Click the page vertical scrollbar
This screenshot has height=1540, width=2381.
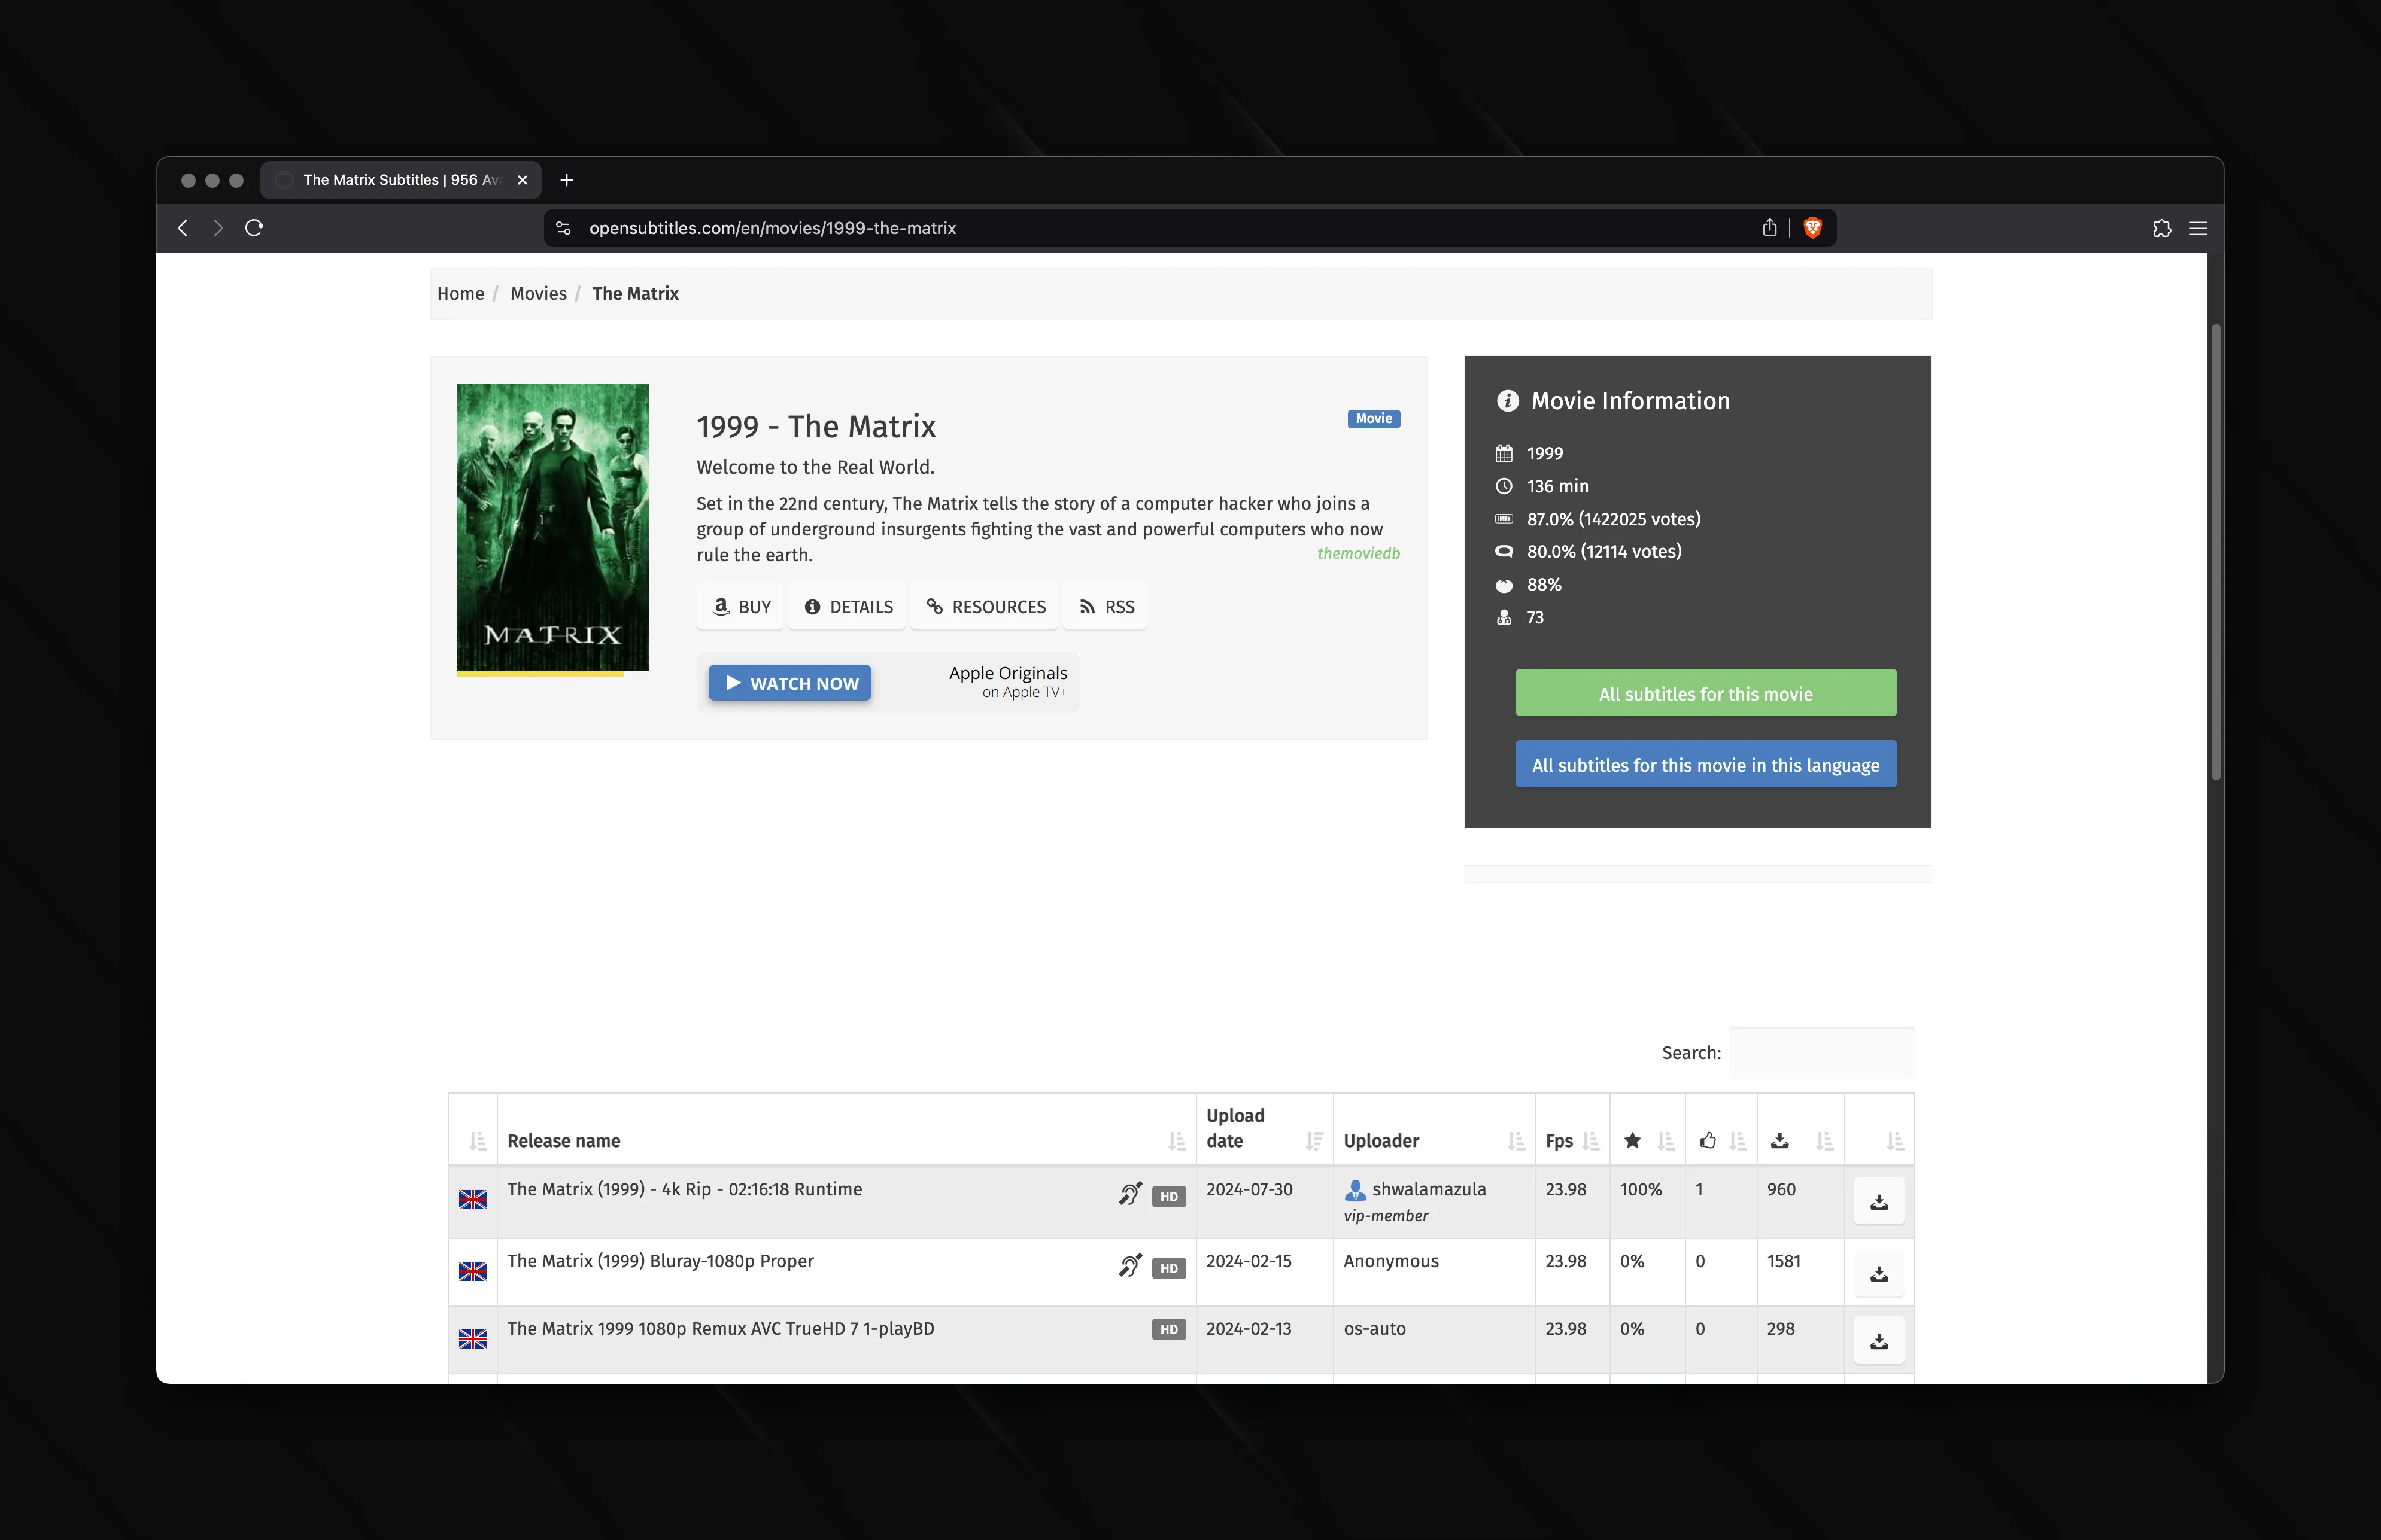coord(2215,552)
